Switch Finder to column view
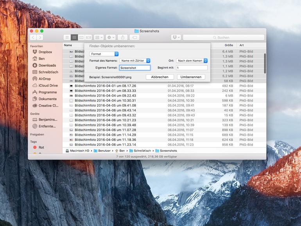 pos(81,38)
